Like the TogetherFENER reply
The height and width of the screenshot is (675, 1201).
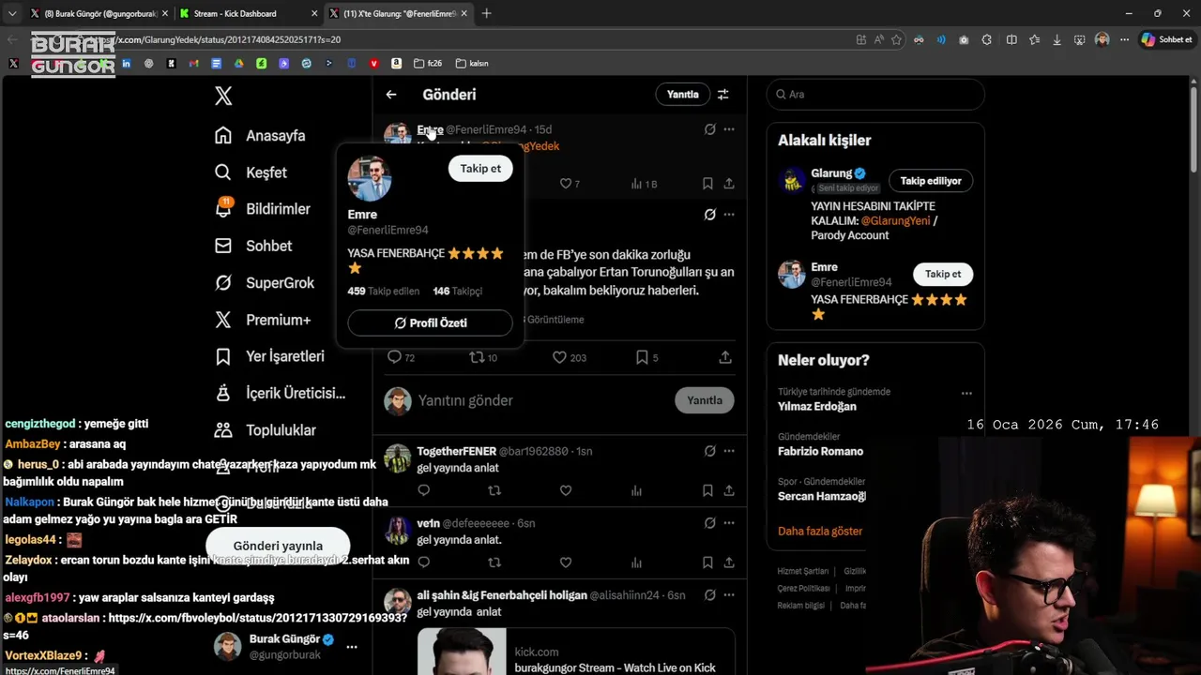pyautogui.click(x=566, y=490)
